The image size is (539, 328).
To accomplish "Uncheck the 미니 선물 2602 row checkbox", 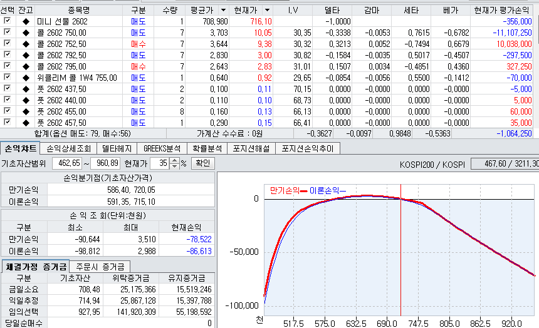I will tap(7, 21).
